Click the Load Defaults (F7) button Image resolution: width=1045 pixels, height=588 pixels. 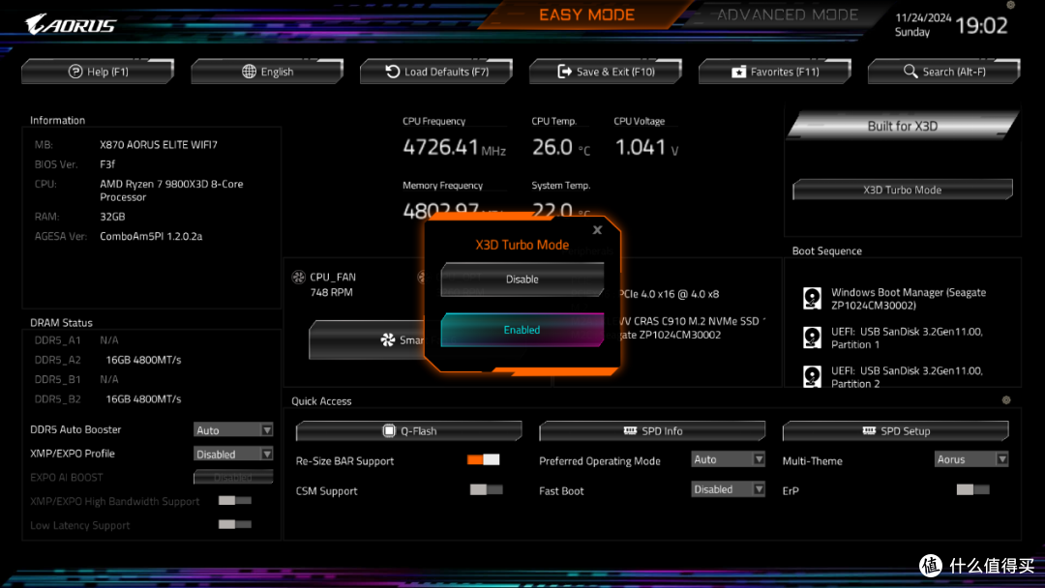click(435, 72)
